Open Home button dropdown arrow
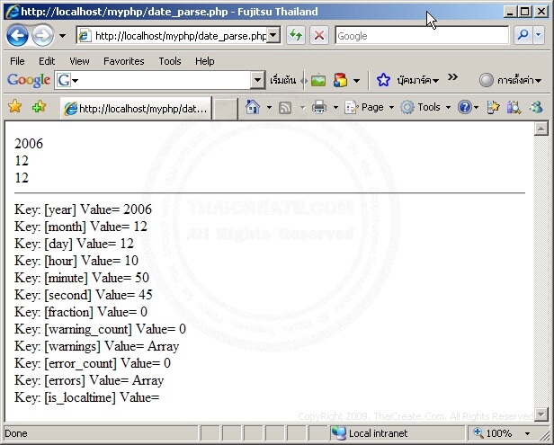The height and width of the screenshot is (445, 554). pos(269,107)
